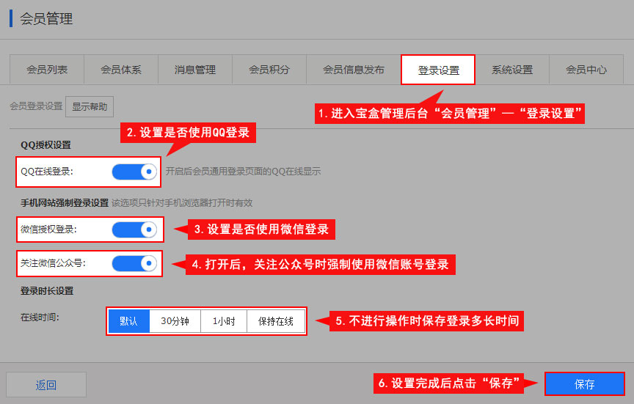The width and height of the screenshot is (634, 404).
Task: Click the 会员登录设置 label
Action: [36, 106]
